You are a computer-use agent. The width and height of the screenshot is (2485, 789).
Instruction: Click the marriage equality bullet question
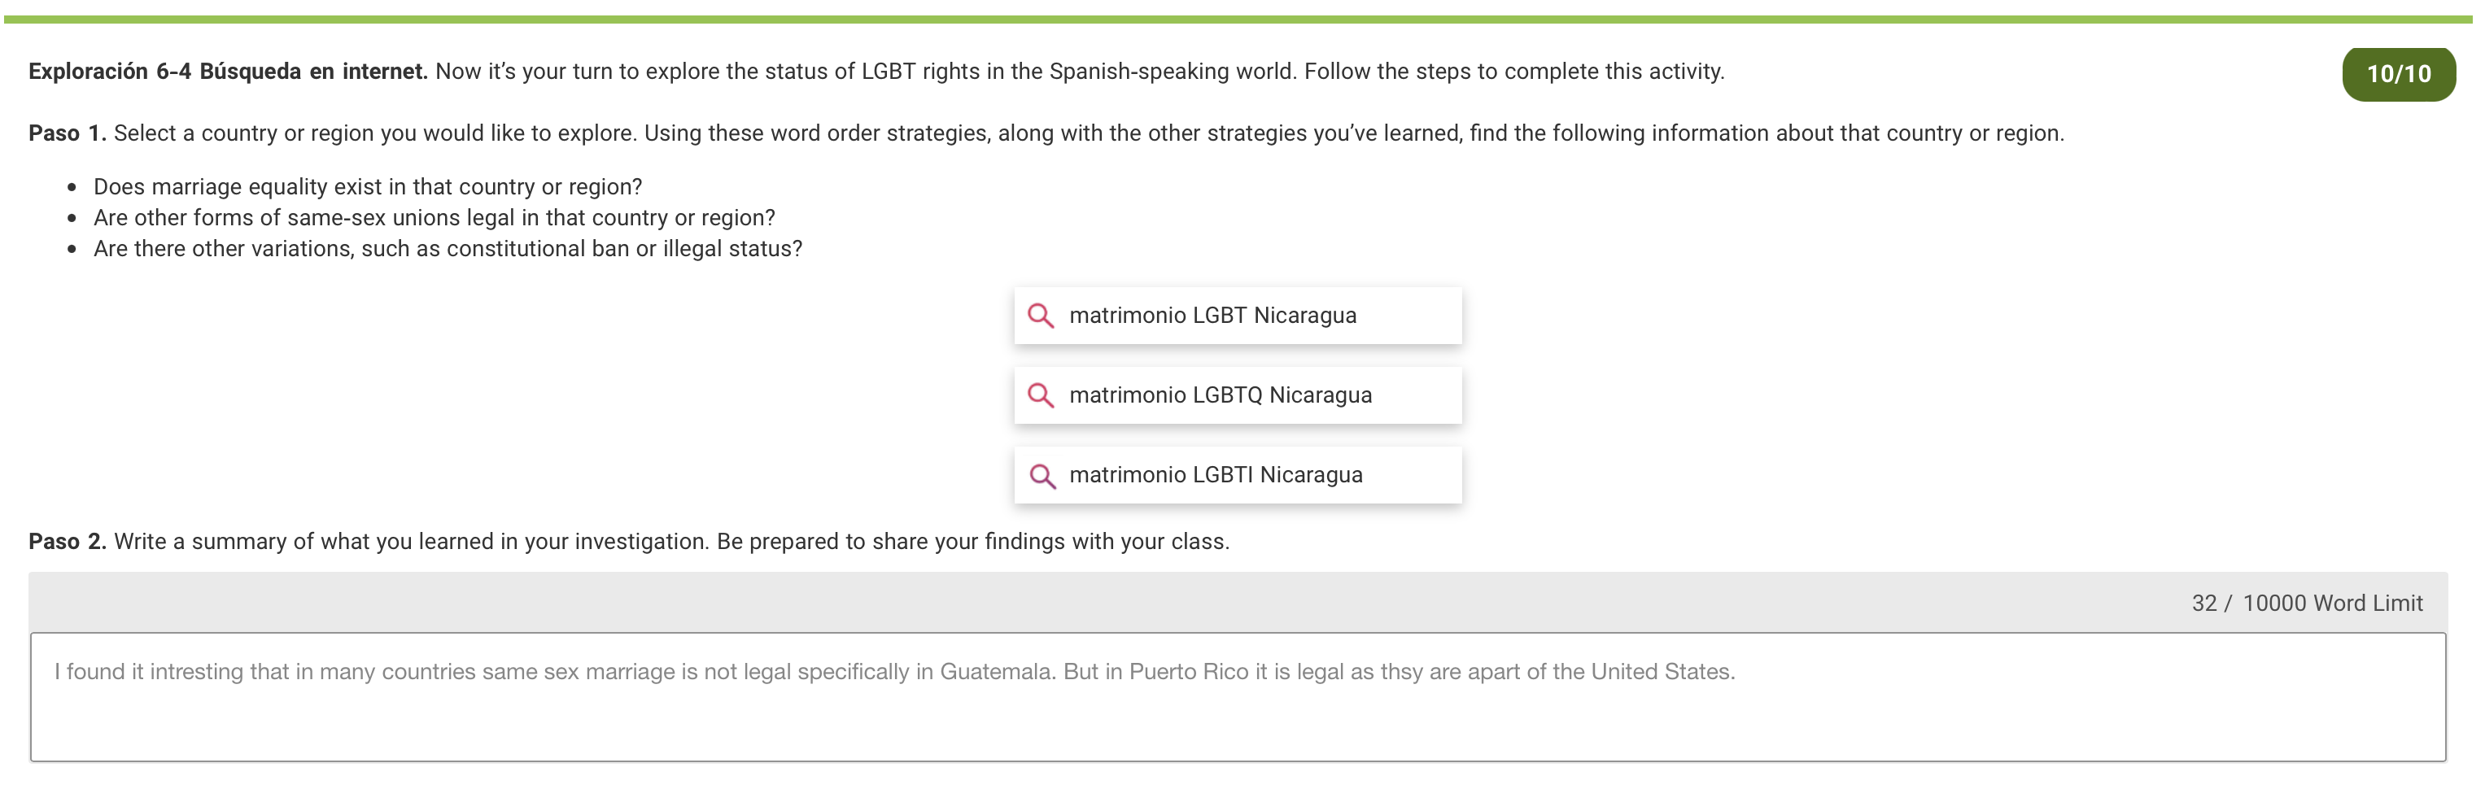click(368, 187)
